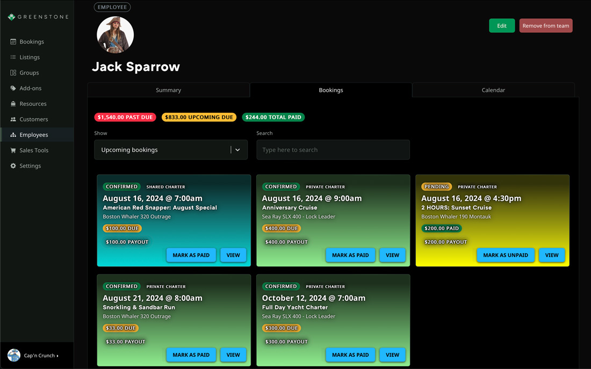591x369 pixels.
Task: View the Full Day Yacht Charter booking
Action: point(392,355)
